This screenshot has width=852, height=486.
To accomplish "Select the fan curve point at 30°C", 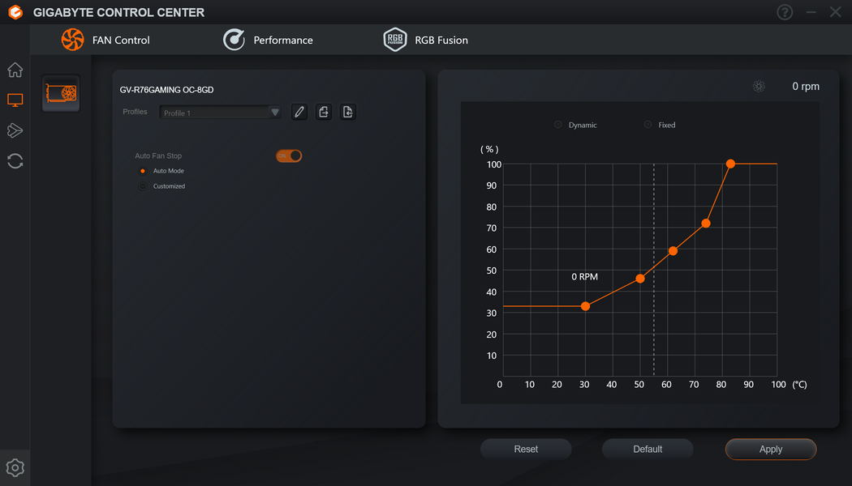I will click(585, 306).
